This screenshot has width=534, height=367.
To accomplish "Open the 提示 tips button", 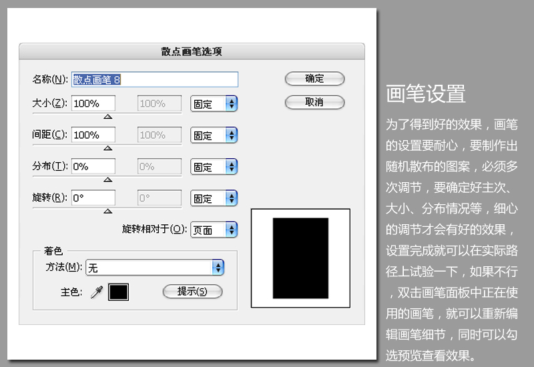I will point(192,292).
